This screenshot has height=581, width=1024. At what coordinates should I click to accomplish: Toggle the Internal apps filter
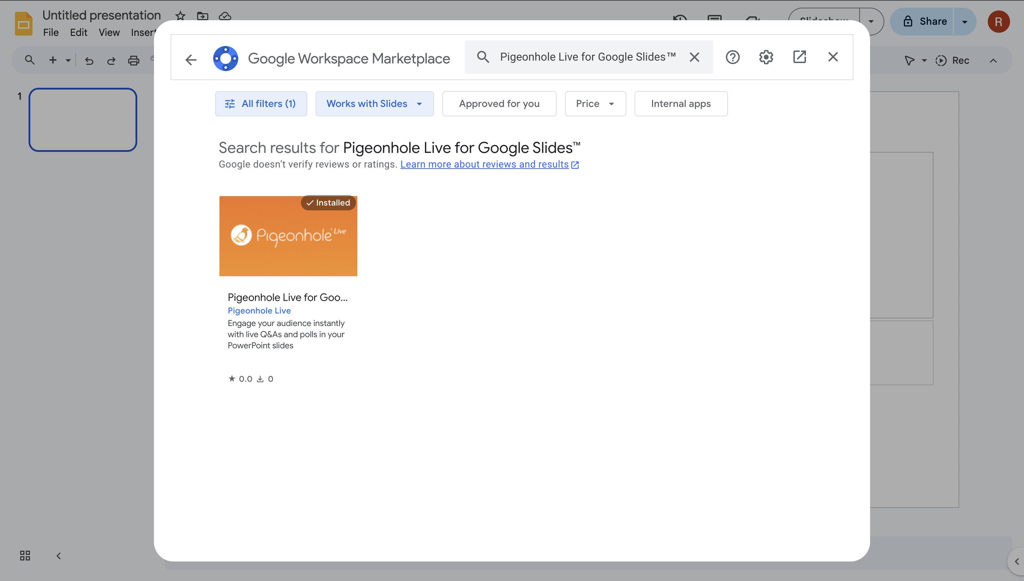pos(681,104)
